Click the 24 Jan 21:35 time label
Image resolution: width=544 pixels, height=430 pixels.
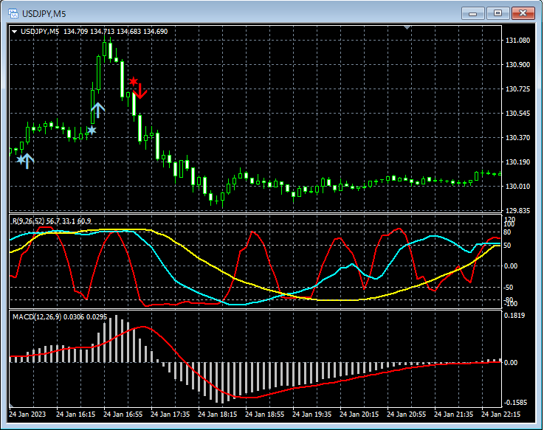click(x=453, y=415)
